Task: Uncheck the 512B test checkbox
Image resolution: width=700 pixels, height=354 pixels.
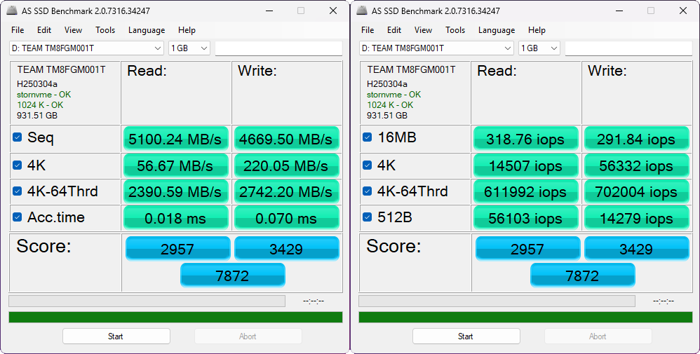Action: pyautogui.click(x=368, y=217)
